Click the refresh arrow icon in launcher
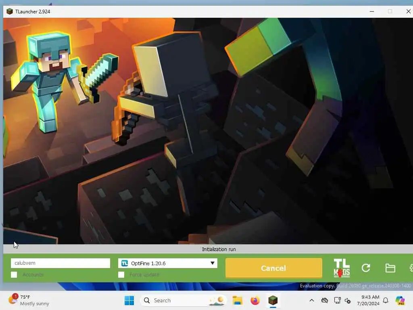 tap(366, 268)
